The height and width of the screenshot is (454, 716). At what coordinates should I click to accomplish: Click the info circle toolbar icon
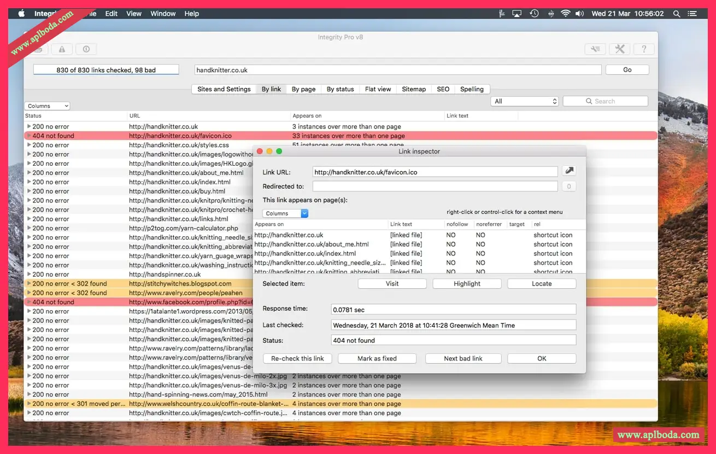[86, 49]
